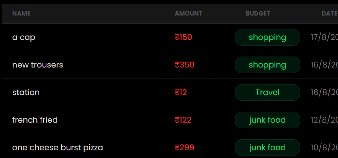
Task: Click the Budget column header
Action: [x=258, y=13]
